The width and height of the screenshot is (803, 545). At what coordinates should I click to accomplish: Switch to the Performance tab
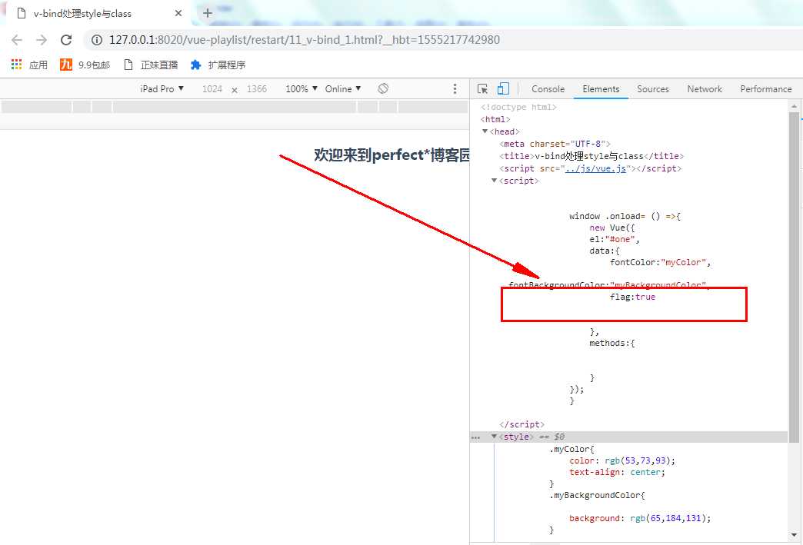(766, 89)
